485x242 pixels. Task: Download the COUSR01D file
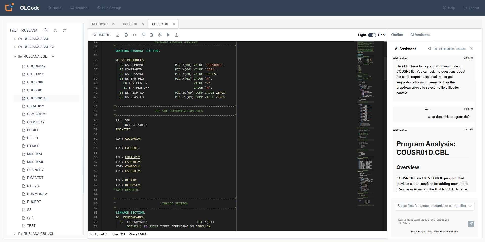tap(118, 35)
